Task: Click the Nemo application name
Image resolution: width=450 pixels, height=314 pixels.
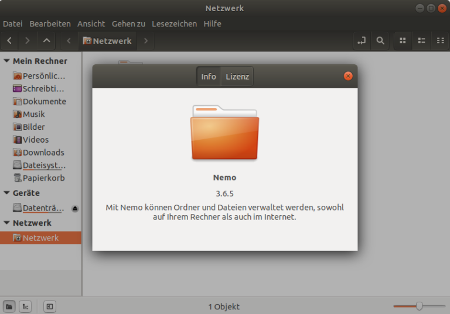Action: (225, 178)
